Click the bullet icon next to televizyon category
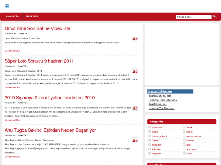Viewport: 221px width, 165px height. pyautogui.click(x=184, y=149)
